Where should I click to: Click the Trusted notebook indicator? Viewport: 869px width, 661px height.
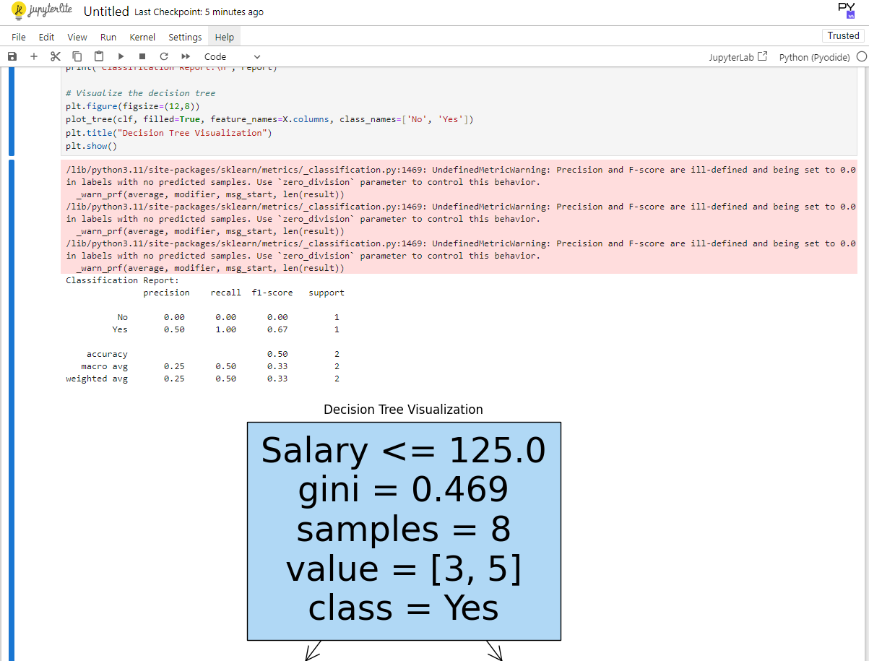[x=843, y=35]
